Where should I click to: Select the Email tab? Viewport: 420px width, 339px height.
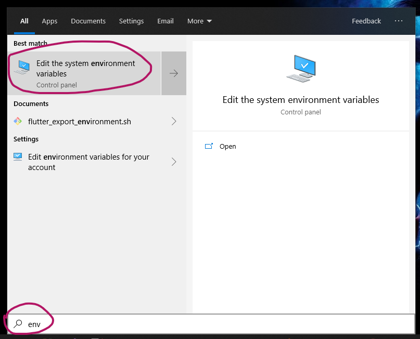point(166,21)
